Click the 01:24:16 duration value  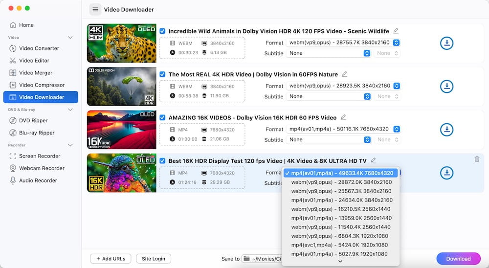coord(187,182)
